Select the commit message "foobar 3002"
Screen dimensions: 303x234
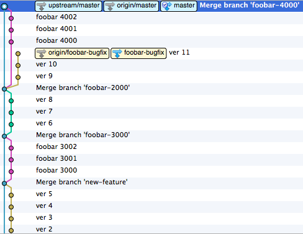(57, 147)
